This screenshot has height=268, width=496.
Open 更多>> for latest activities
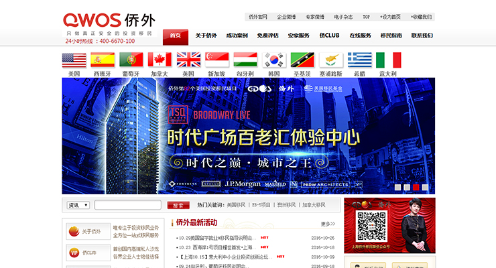coord(328,224)
